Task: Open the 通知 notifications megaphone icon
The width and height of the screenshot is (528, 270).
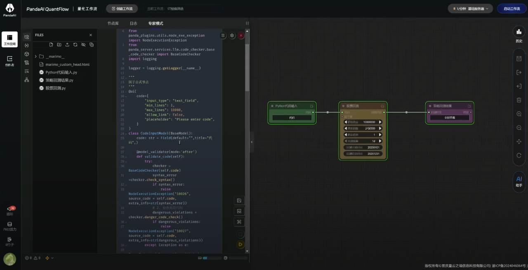Action: [x=9, y=209]
